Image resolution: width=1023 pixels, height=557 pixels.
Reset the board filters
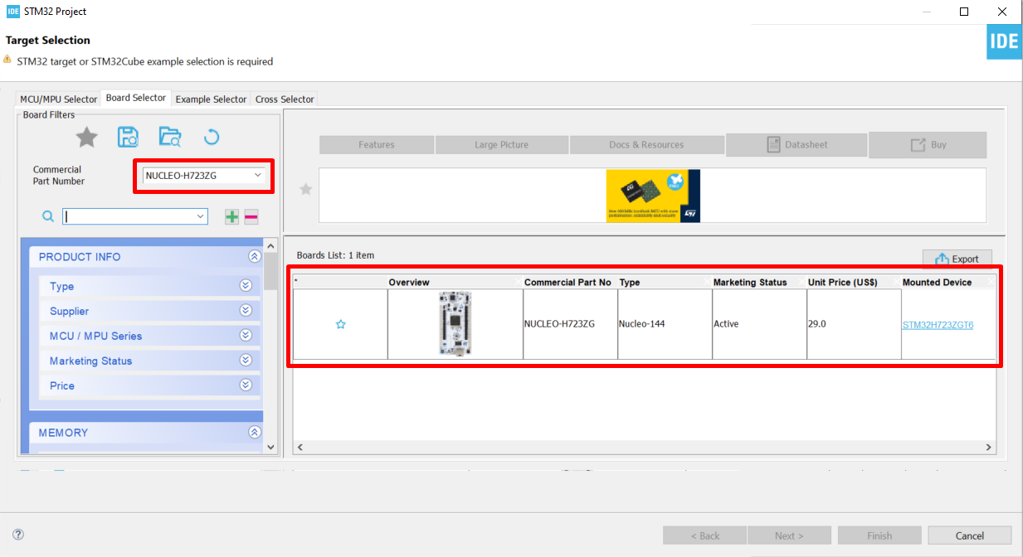coord(212,137)
